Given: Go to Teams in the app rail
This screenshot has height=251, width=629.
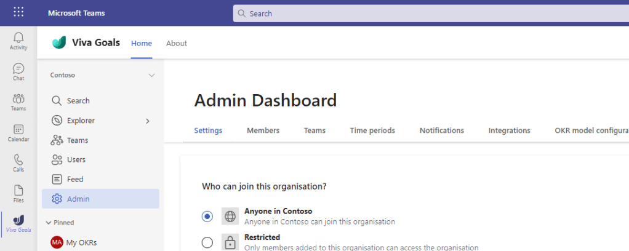Looking at the screenshot, I should point(18,102).
